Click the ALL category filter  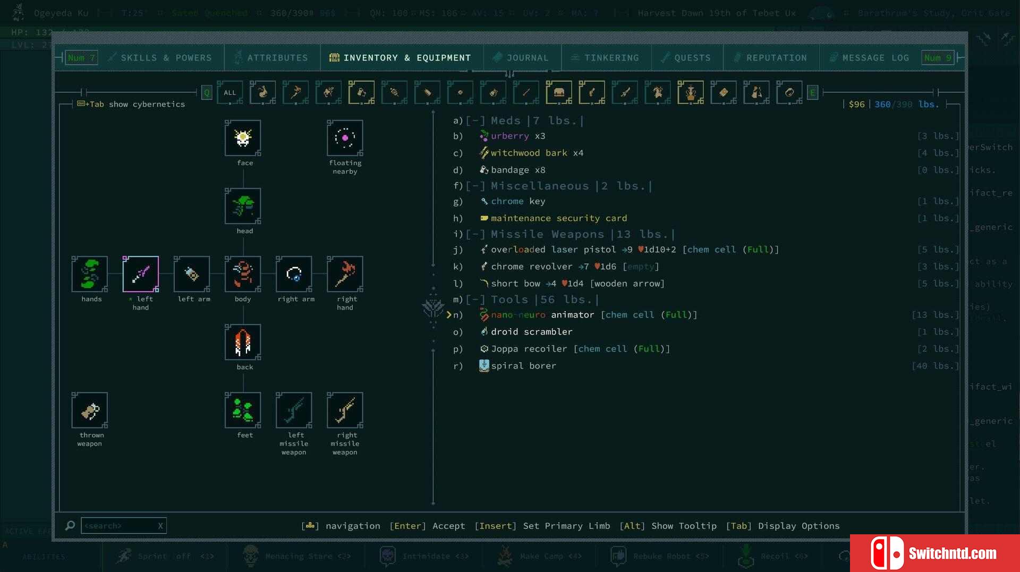click(229, 92)
